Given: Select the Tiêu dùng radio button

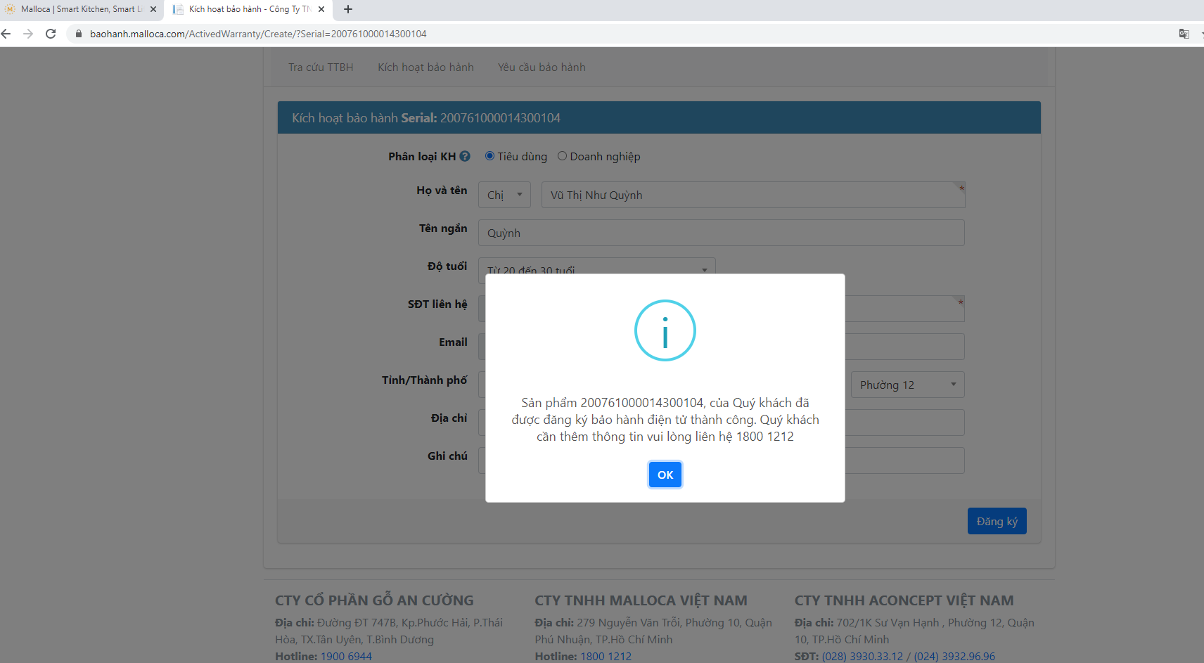Looking at the screenshot, I should [x=489, y=156].
